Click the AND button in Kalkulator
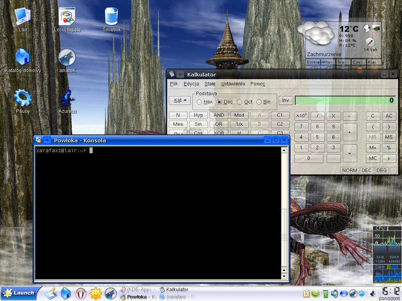Image resolution: width=402 pixels, height=301 pixels. 219,115
